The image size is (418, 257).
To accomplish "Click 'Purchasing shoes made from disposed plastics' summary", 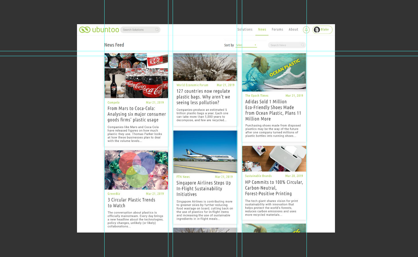I will point(273,131).
